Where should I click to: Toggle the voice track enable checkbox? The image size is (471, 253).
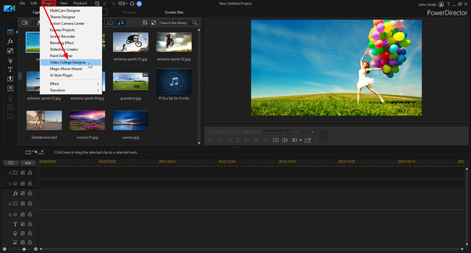click(x=23, y=233)
